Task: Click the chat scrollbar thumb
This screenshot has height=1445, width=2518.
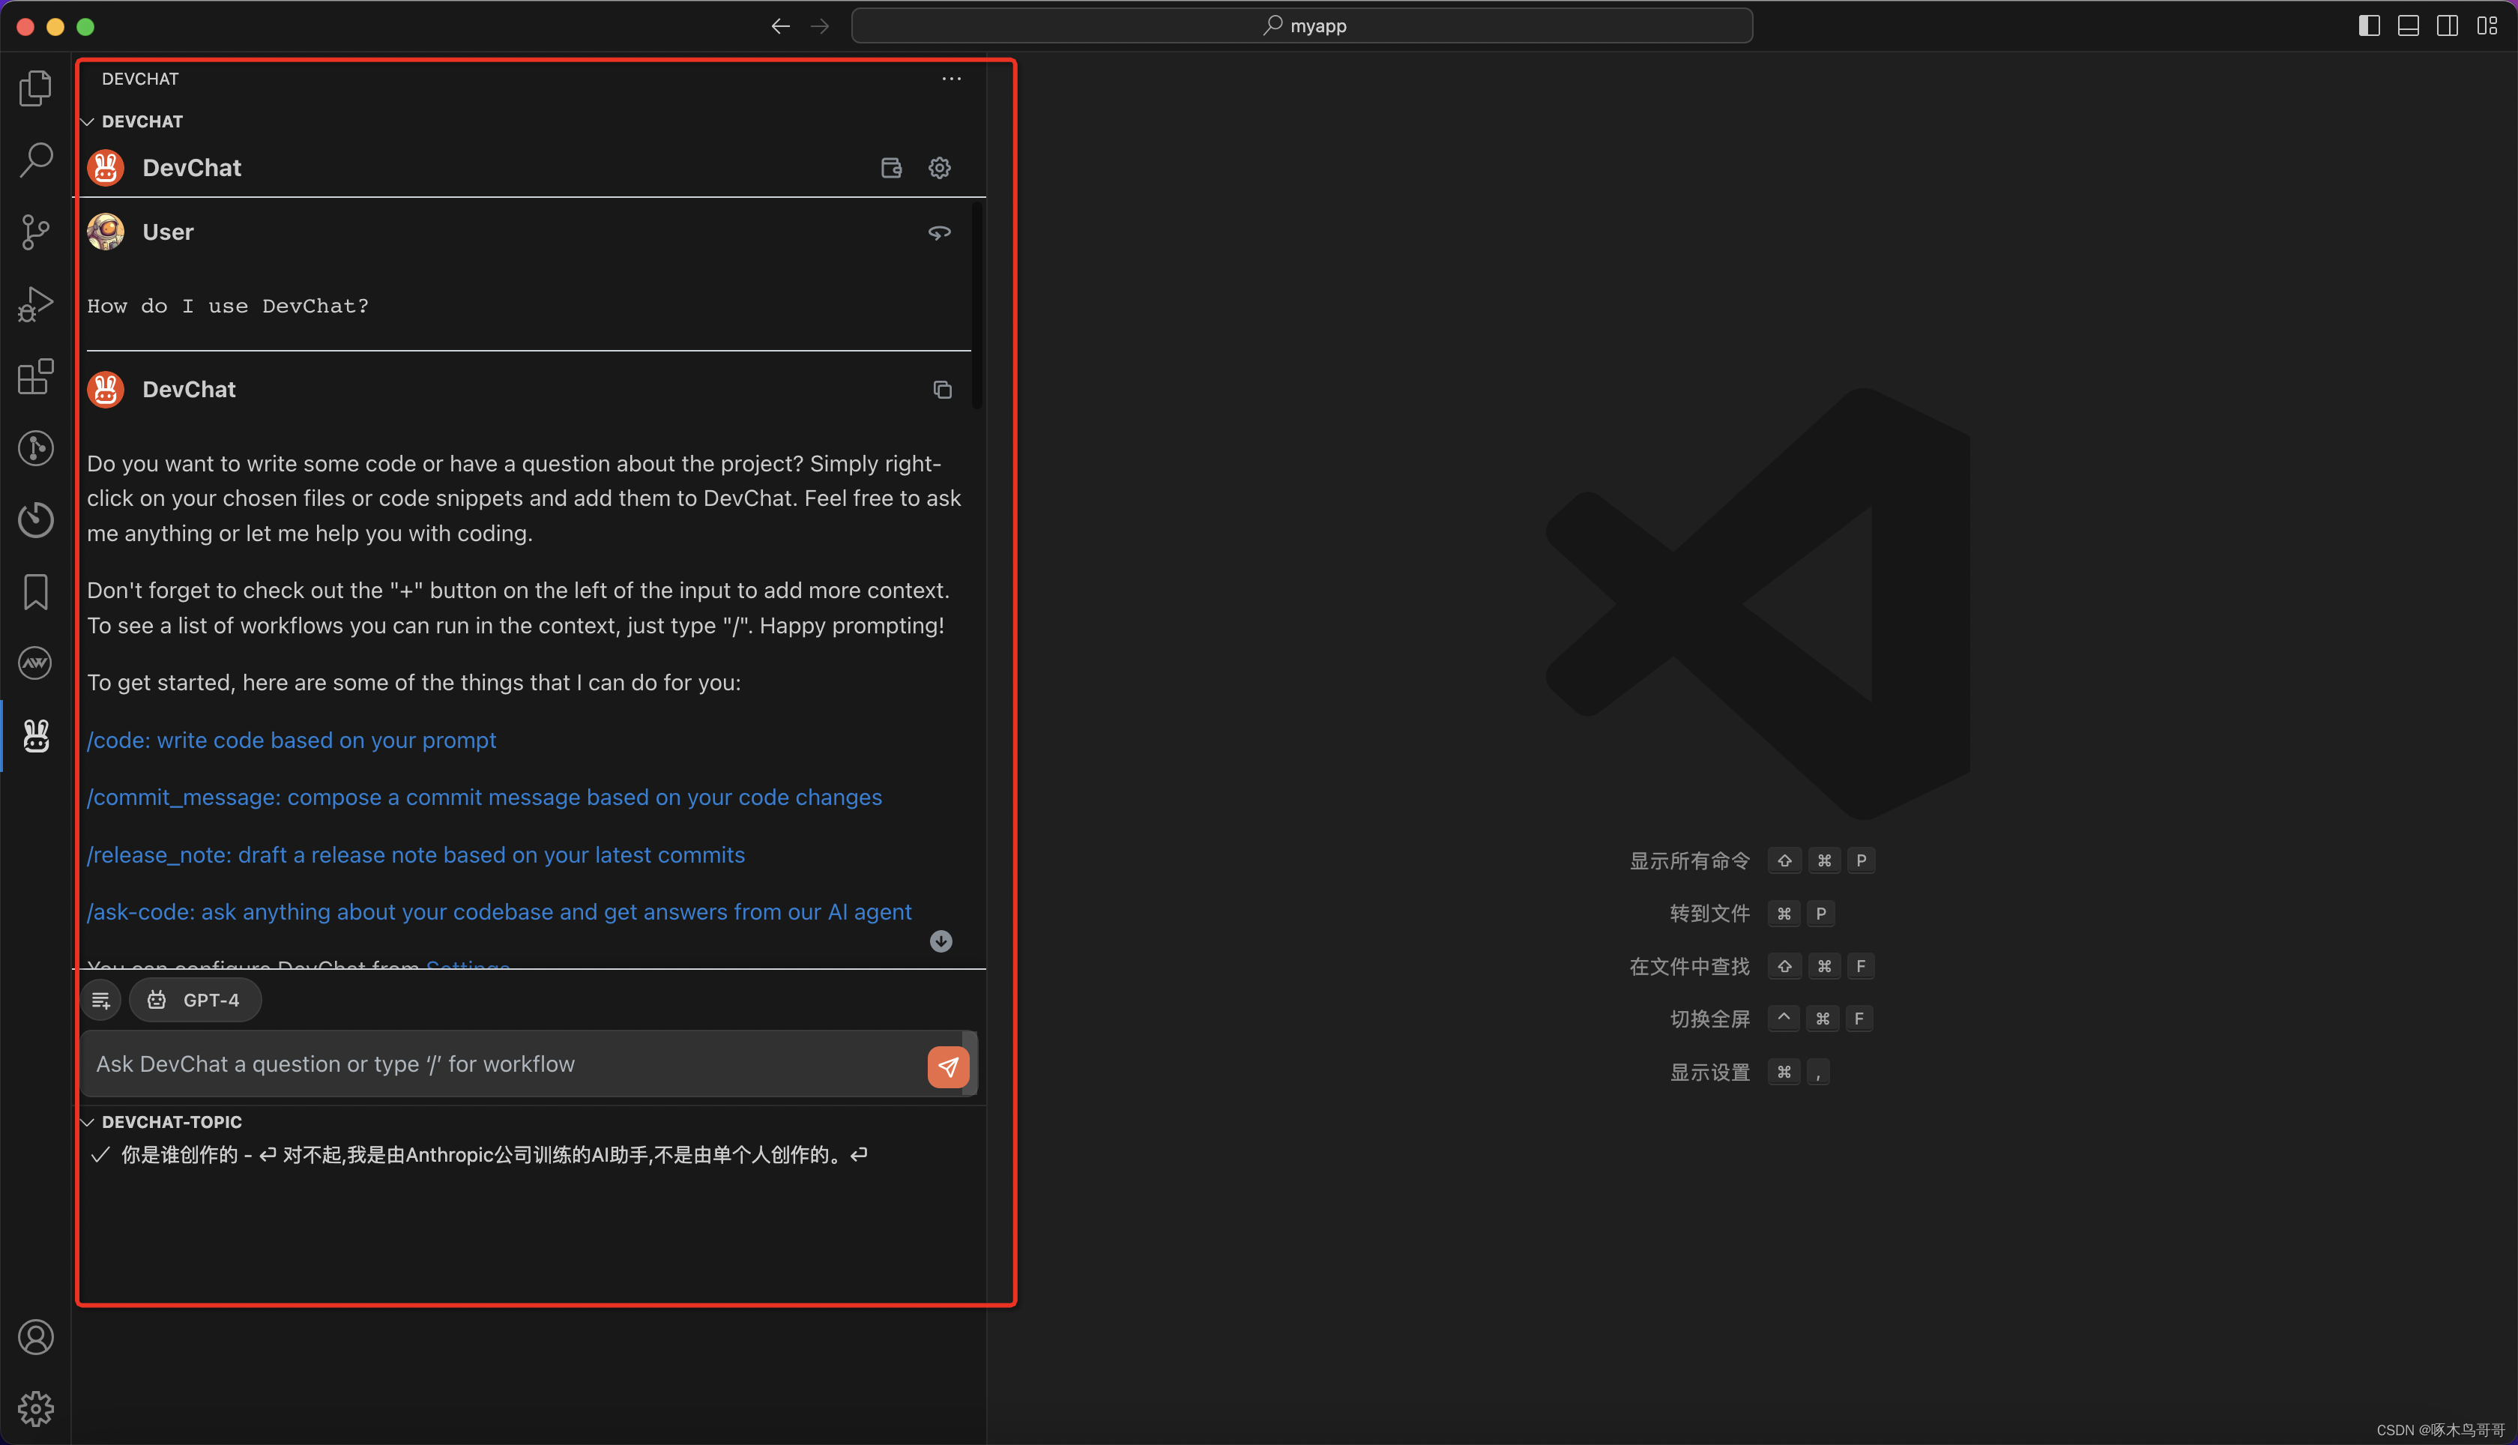Action: pyautogui.click(x=977, y=306)
